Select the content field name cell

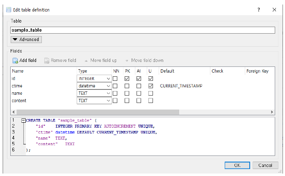43,101
